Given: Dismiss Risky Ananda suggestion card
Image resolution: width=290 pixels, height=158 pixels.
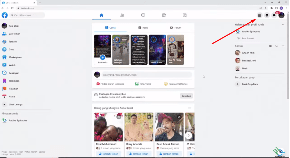Looking at the screenshot, I should tap(149, 117).
